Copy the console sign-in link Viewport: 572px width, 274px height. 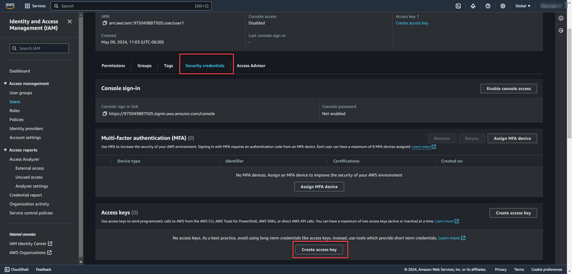(x=105, y=114)
